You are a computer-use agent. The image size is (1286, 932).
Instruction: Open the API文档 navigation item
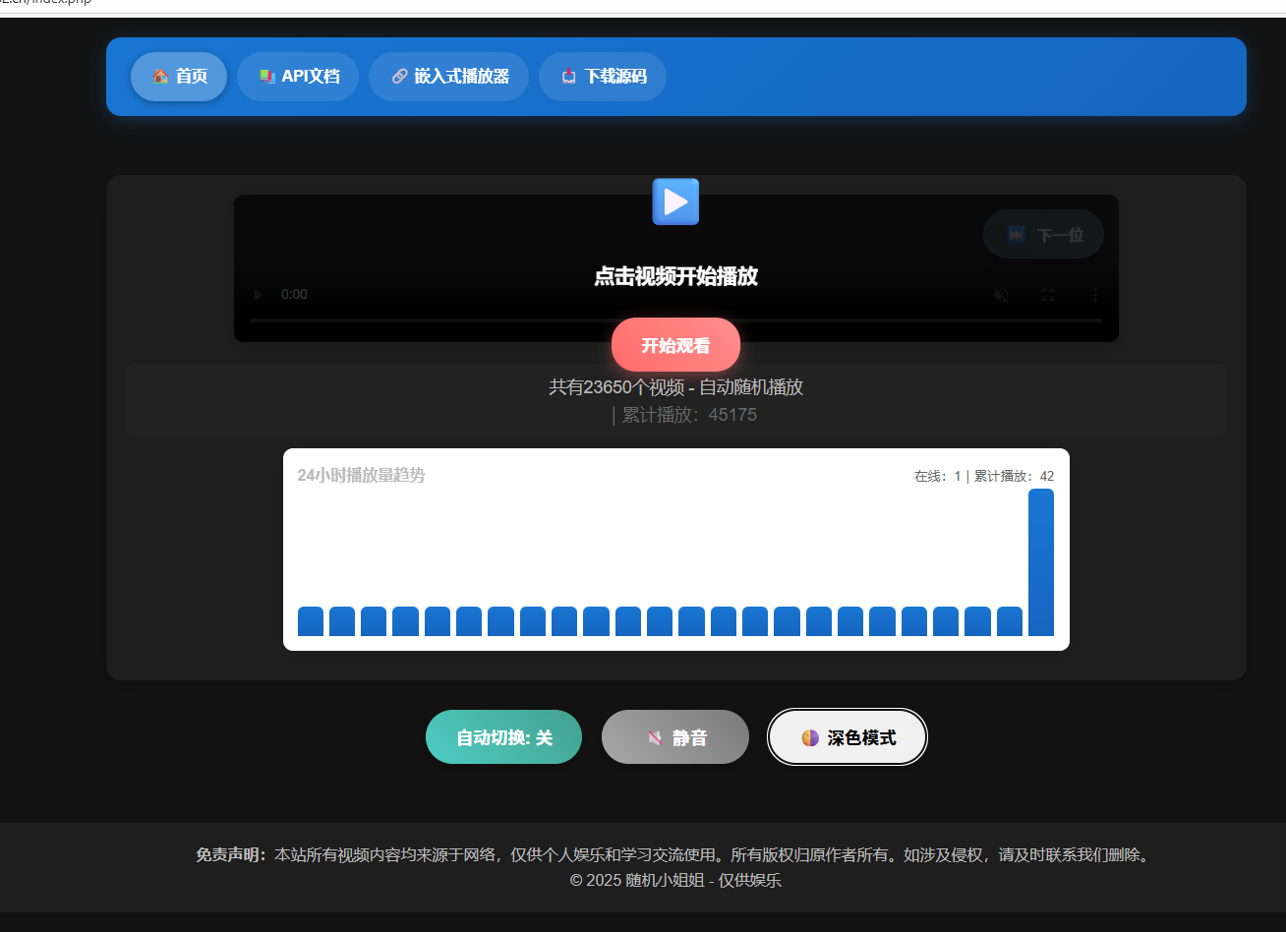[298, 77]
